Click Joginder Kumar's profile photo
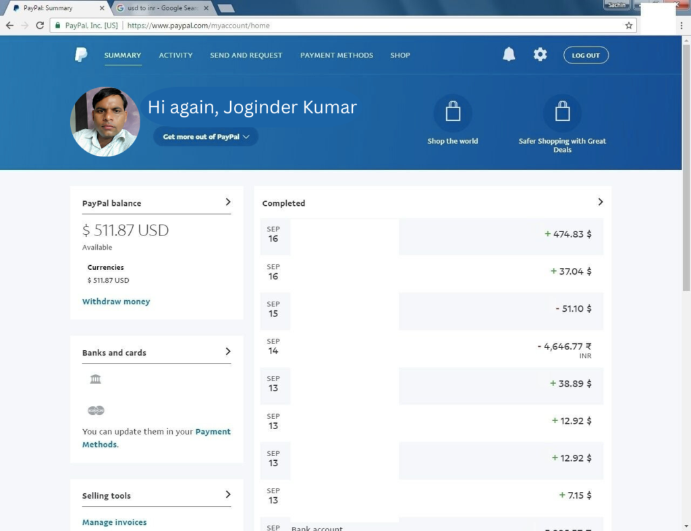The image size is (691, 531). coord(105,121)
